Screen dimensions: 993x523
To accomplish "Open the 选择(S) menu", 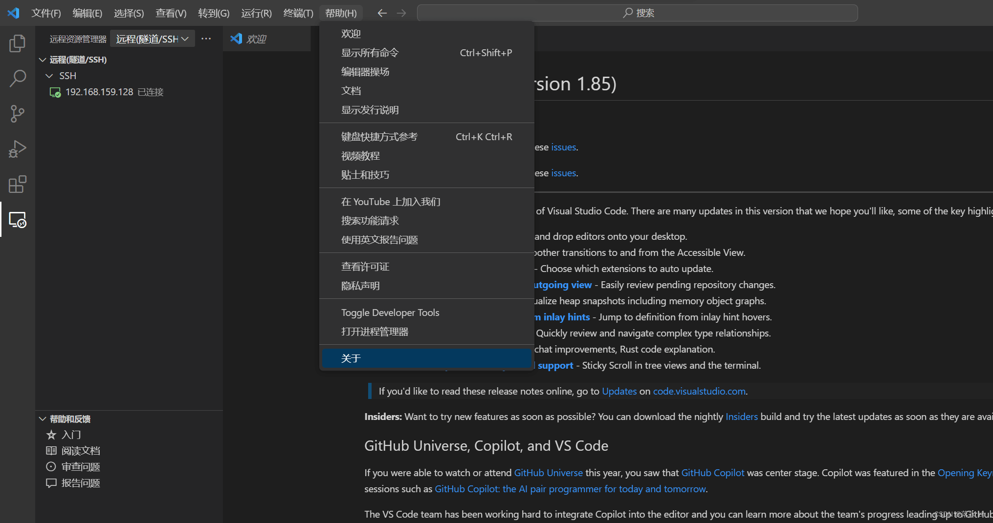I will click(129, 13).
